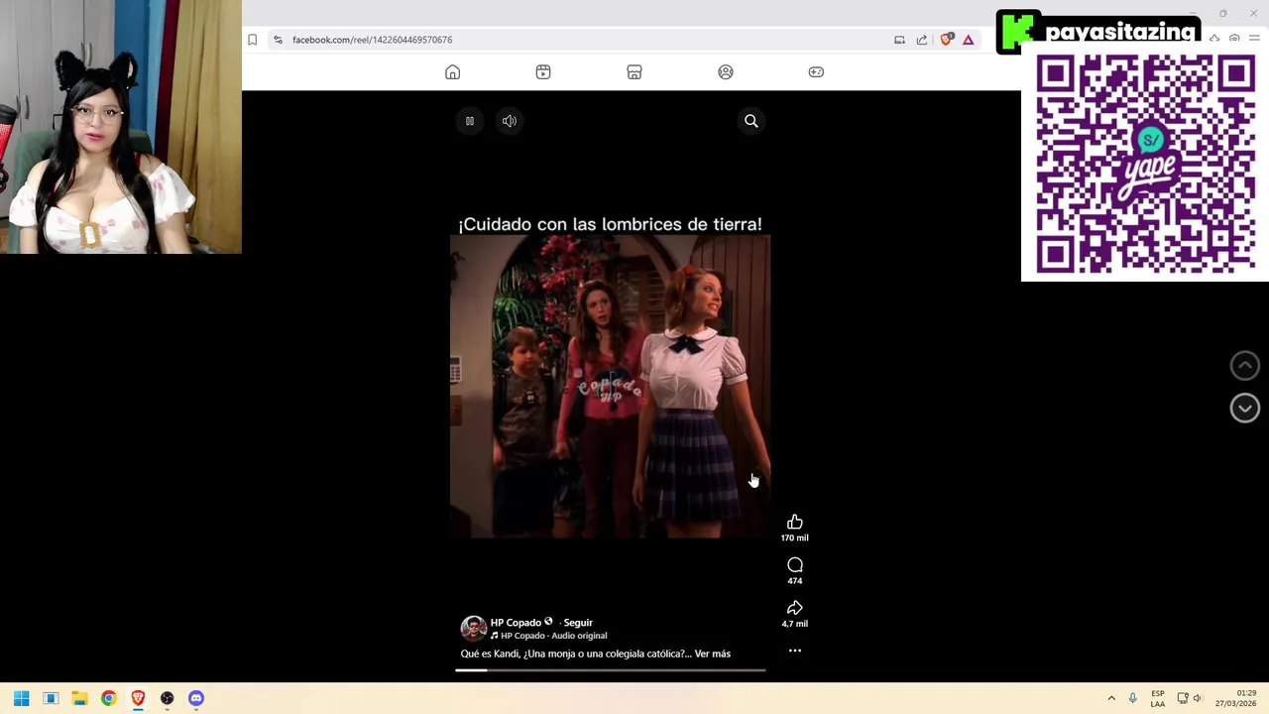Open ESP LAA language switcher

click(x=1158, y=698)
